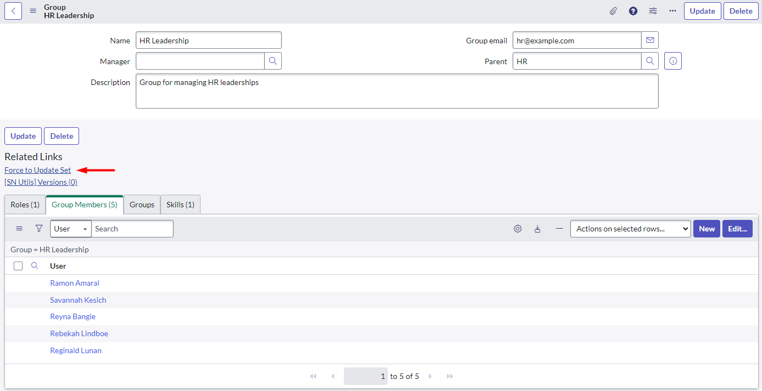This screenshot has height=391, width=762.
Task: Open the User search field dropdown
Action: coord(71,229)
